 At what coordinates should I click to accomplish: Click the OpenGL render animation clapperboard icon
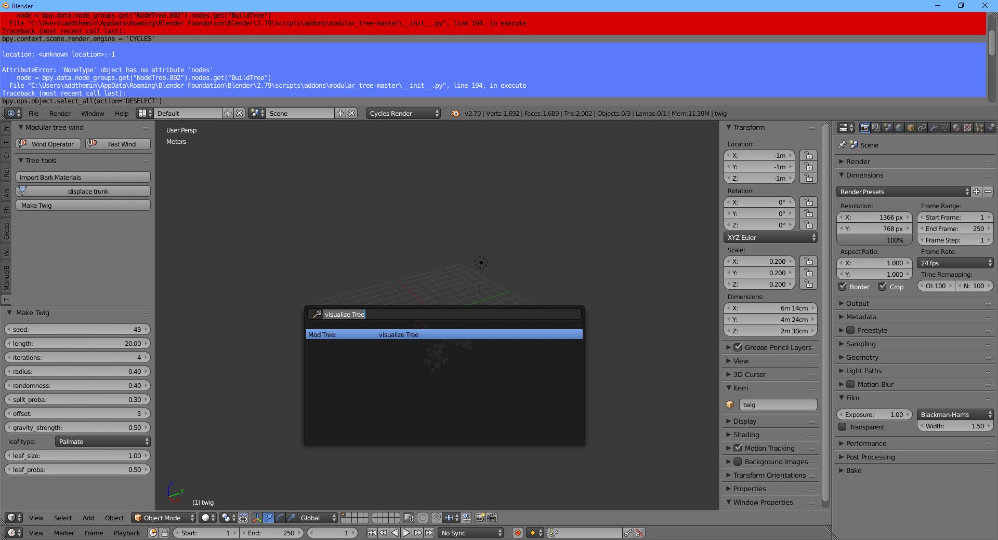click(x=491, y=518)
